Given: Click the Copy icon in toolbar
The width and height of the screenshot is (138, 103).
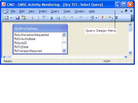Looking at the screenshot, I should (58, 18).
